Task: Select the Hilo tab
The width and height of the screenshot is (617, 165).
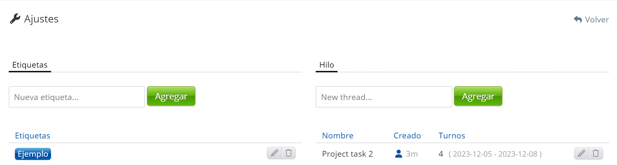Action: point(327,65)
